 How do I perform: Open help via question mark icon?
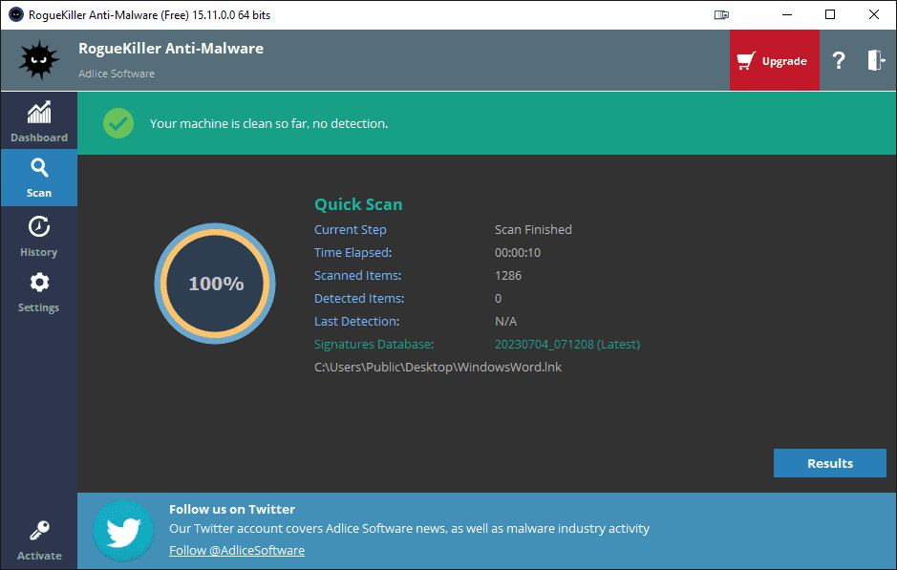tap(839, 60)
